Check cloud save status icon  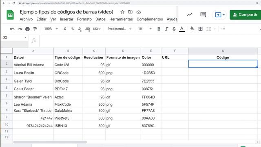click(x=139, y=12)
